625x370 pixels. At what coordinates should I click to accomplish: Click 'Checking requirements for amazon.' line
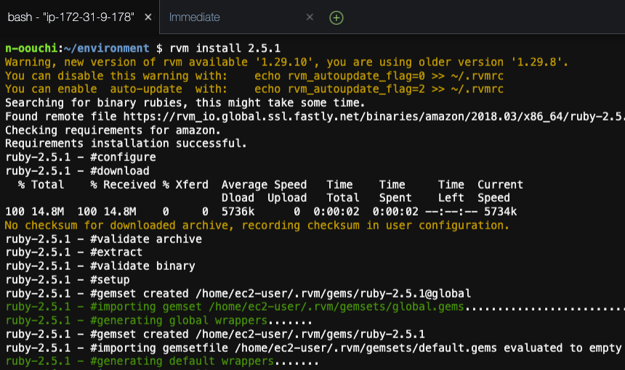pos(113,130)
